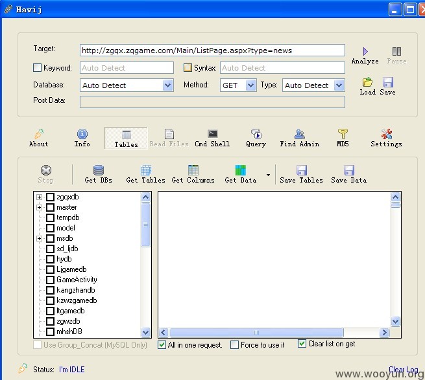Click the Clear Log link
425x380 pixels.
[x=404, y=370]
